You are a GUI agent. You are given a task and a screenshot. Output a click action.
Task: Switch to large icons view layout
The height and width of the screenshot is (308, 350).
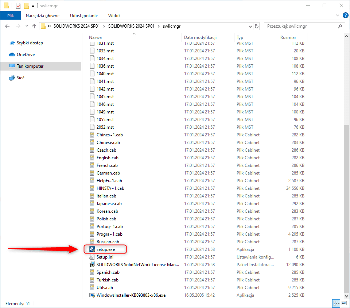pos(344,303)
